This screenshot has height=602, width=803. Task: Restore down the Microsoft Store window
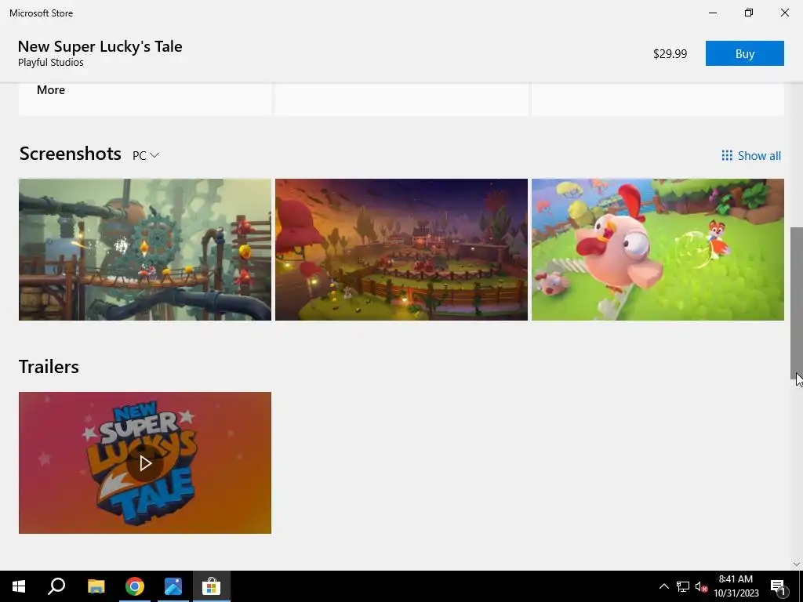pyautogui.click(x=749, y=13)
